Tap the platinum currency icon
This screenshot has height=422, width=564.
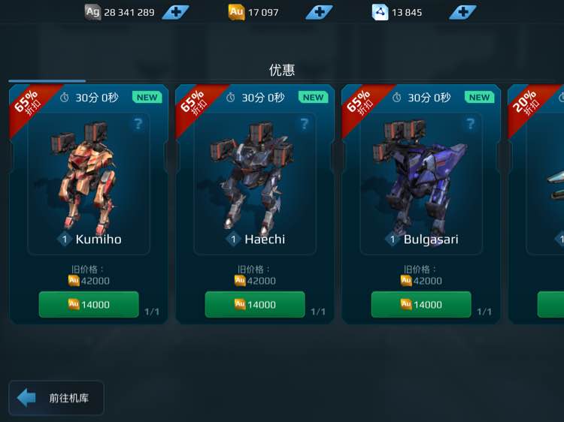[x=380, y=12]
